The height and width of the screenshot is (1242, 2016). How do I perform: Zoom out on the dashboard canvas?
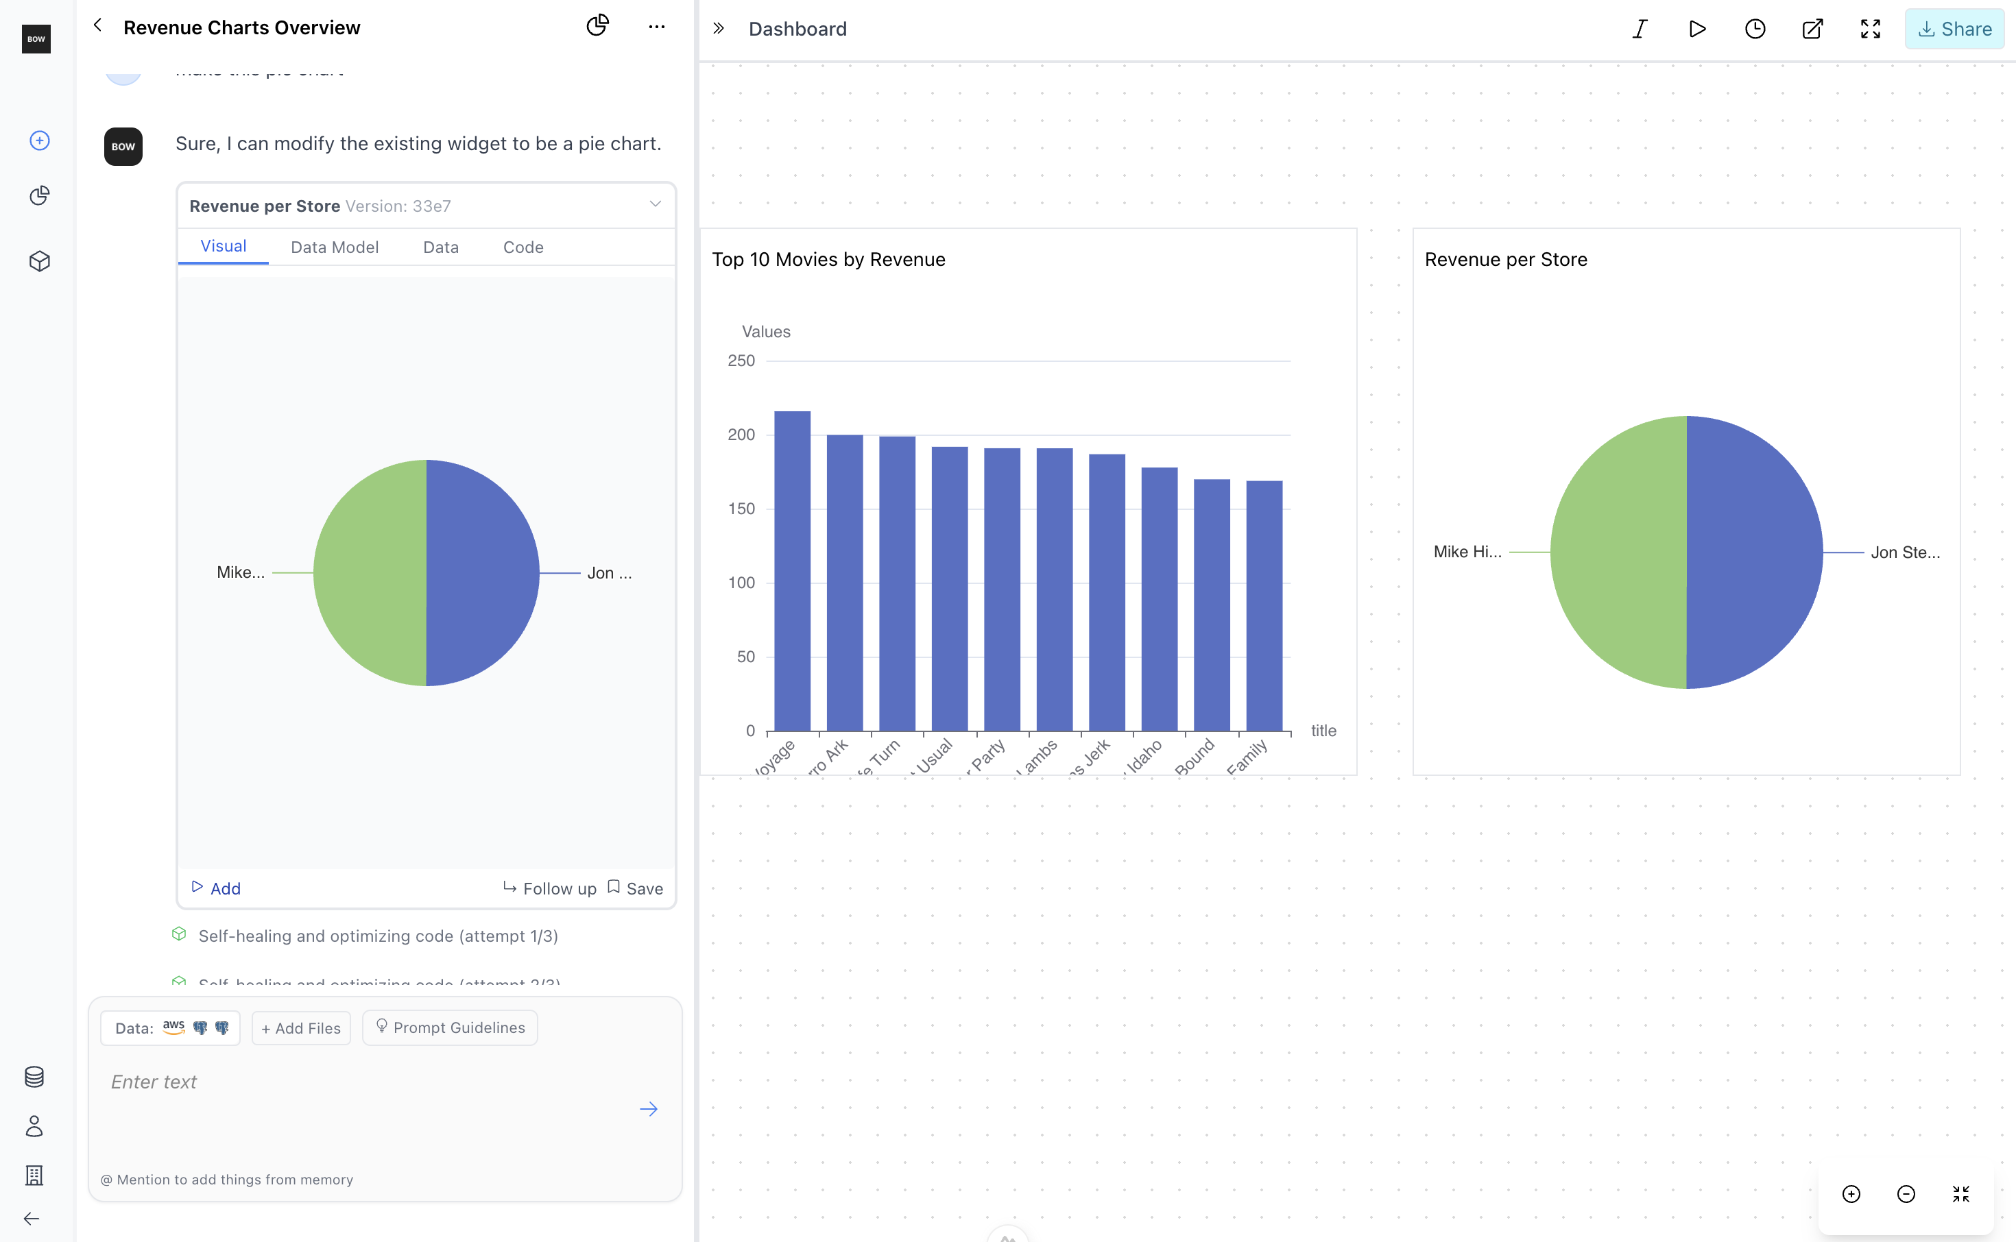1906,1194
